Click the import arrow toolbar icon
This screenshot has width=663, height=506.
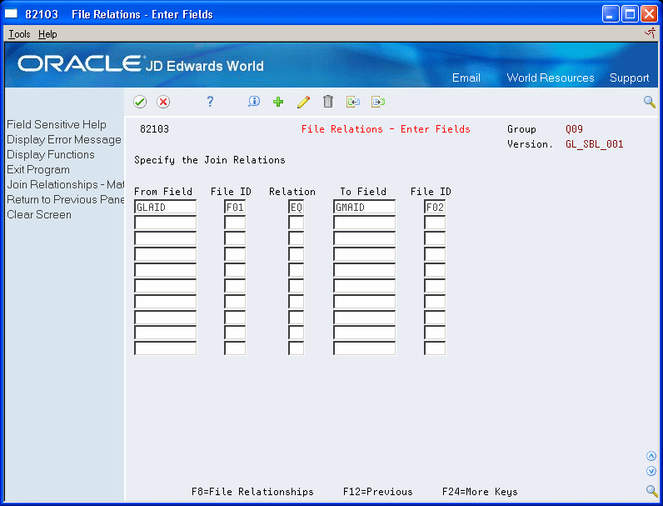(x=353, y=102)
